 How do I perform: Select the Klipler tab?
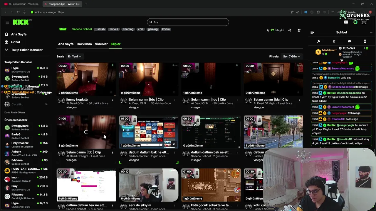tap(115, 44)
